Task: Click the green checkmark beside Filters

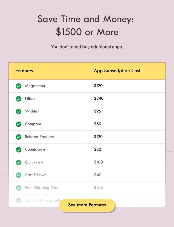Action: tap(18, 99)
